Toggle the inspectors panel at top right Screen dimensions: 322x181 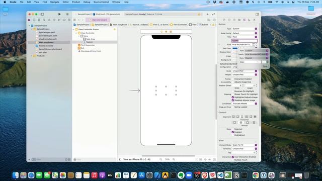[x=257, y=14]
